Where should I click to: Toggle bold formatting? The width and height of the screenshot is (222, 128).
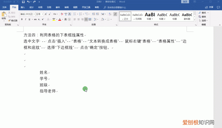[x=22, y=19]
